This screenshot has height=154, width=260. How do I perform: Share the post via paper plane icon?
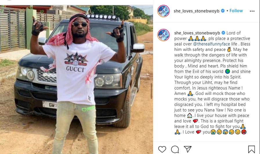click(x=188, y=149)
